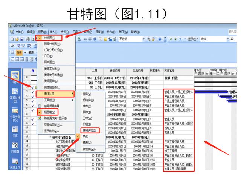The image size is (241, 181).
Task: Click the Show Subtasks plus icon
Action: [x=180, y=39]
